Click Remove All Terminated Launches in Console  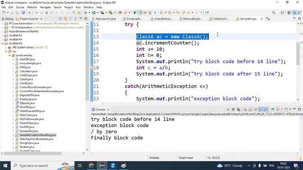[238, 110]
